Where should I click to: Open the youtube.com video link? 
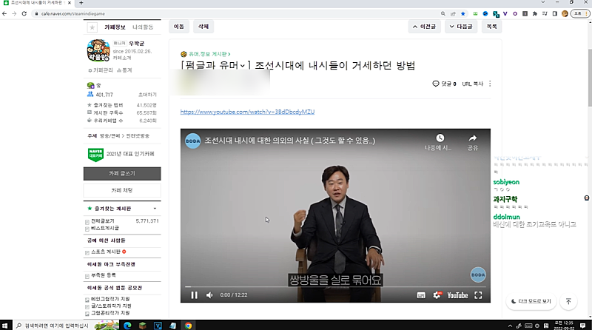pyautogui.click(x=247, y=111)
